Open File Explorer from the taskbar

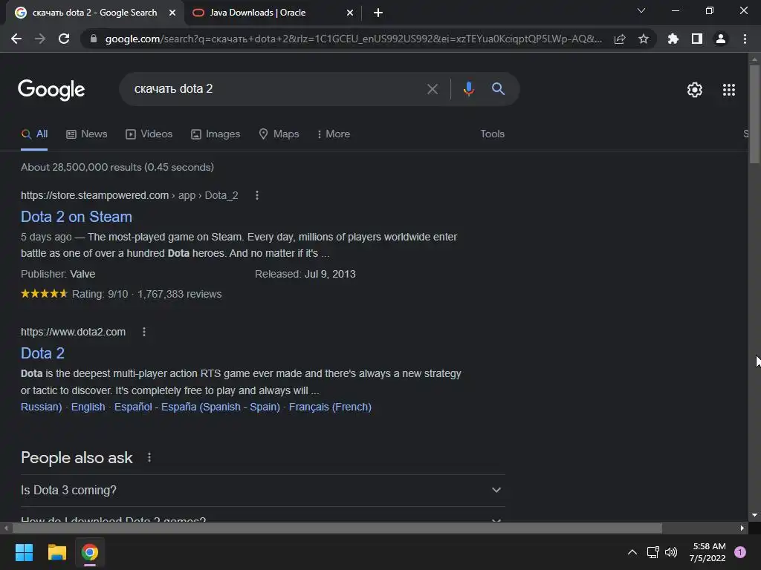click(56, 552)
